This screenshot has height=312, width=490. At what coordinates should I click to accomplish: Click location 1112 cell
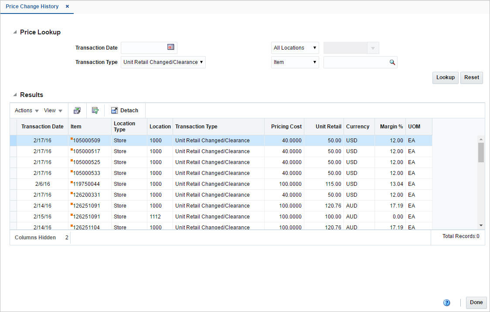point(160,217)
